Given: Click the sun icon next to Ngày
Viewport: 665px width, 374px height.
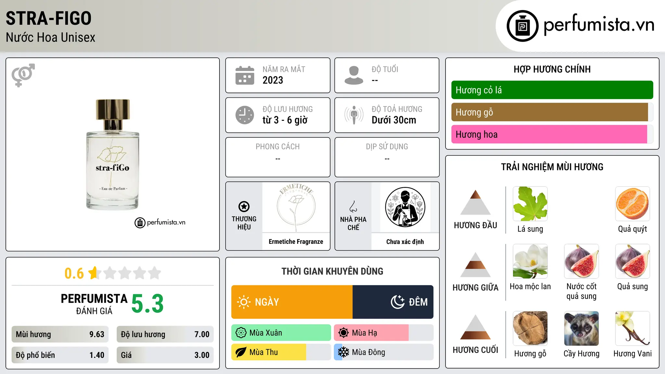Looking at the screenshot, I should pos(244,302).
